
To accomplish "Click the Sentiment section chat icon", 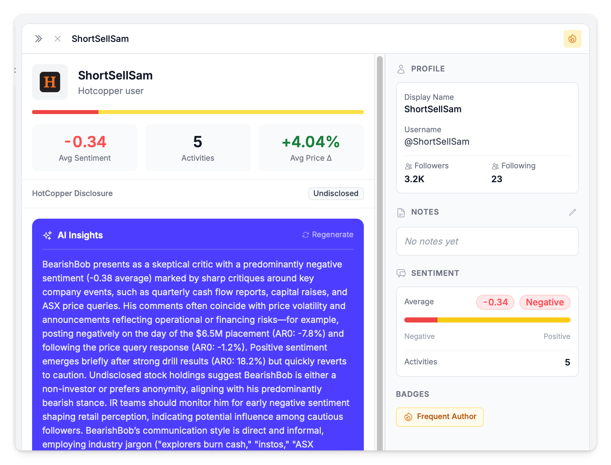I will [401, 273].
